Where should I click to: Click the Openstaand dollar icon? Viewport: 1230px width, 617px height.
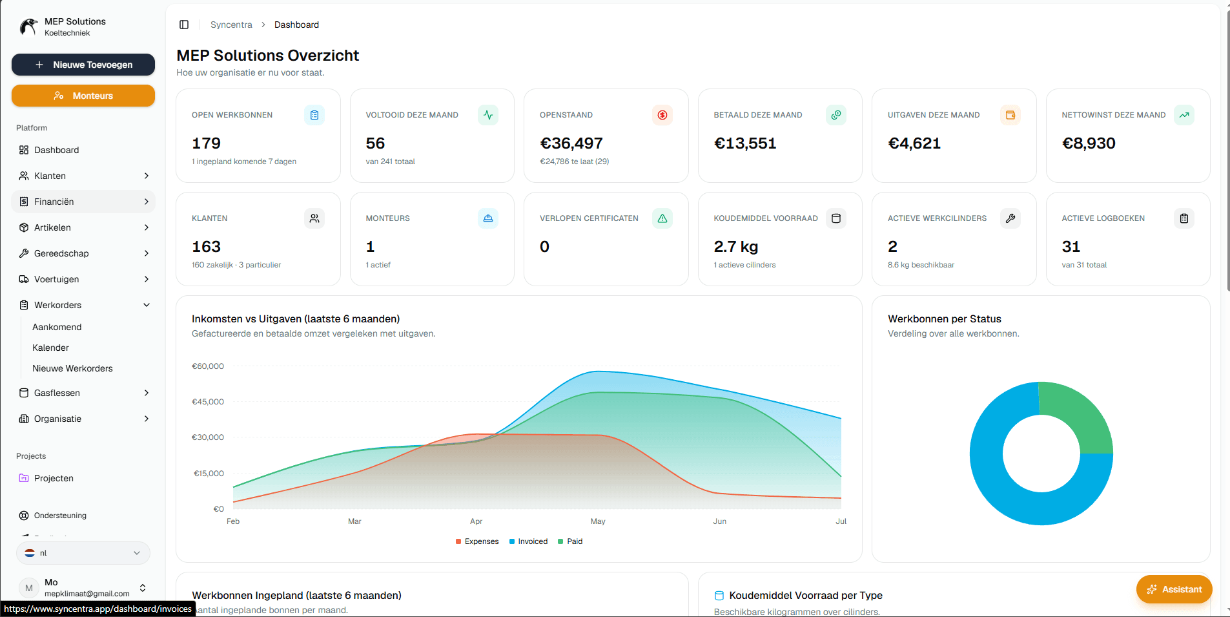pos(662,115)
